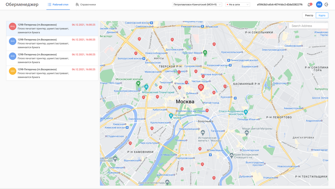The image size is (335, 189).
Task: Click the Search Address input field
Action: click(308, 26)
